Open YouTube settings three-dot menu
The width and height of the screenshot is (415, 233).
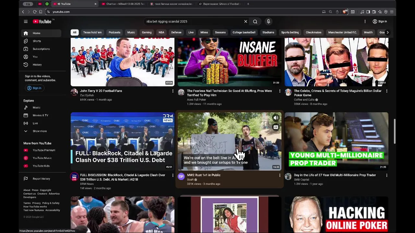(365, 21)
